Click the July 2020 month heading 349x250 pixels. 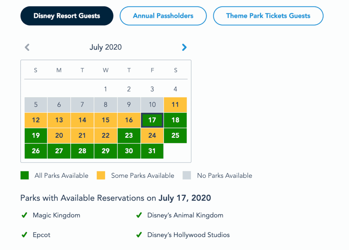[106, 47]
